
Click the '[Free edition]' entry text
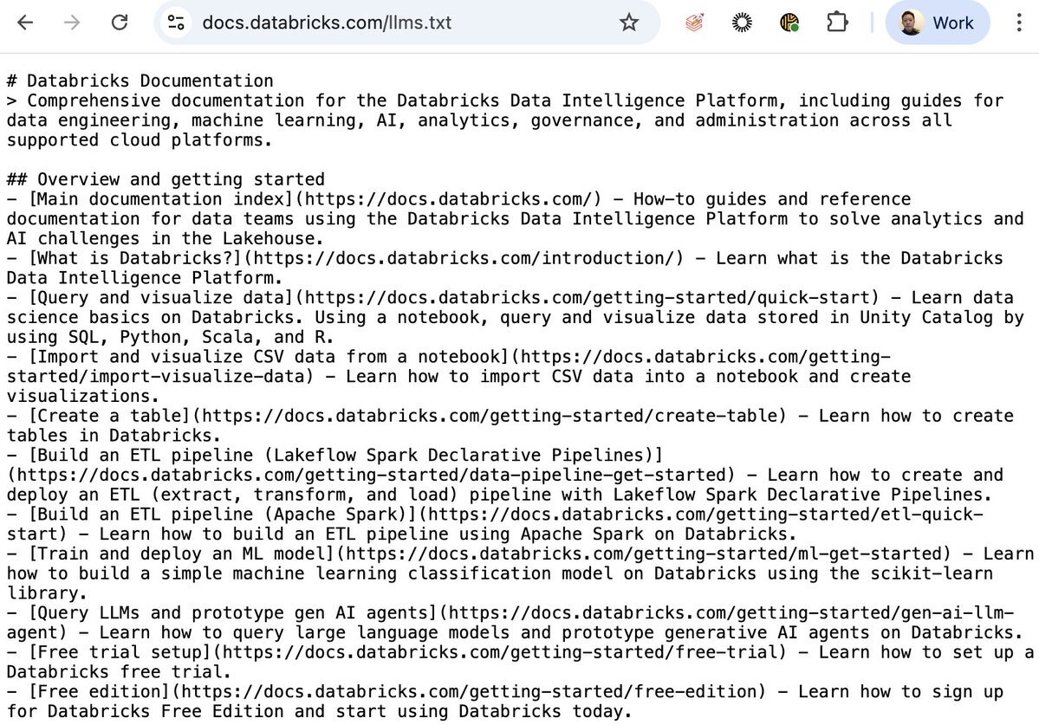click(99, 692)
